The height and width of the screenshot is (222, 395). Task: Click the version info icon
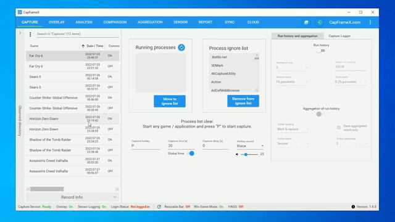point(353,207)
